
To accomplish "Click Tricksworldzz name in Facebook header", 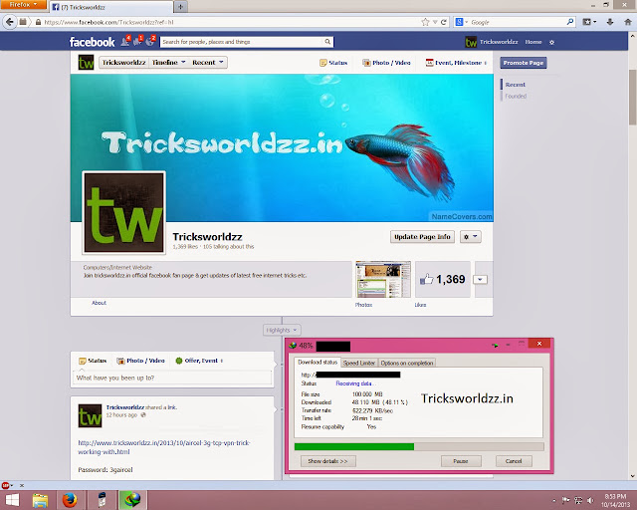I will click(499, 42).
